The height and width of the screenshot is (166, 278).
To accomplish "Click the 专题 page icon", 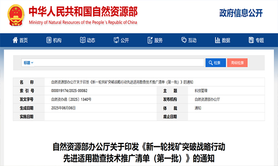I will pyautogui.click(x=251, y=40).
